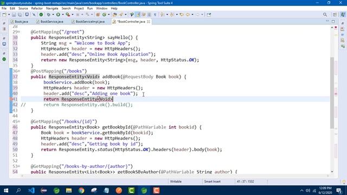Image resolution: width=347 pixels, height=195 pixels.
Task: Open Google Chrome from the taskbar
Action: coord(81,190)
